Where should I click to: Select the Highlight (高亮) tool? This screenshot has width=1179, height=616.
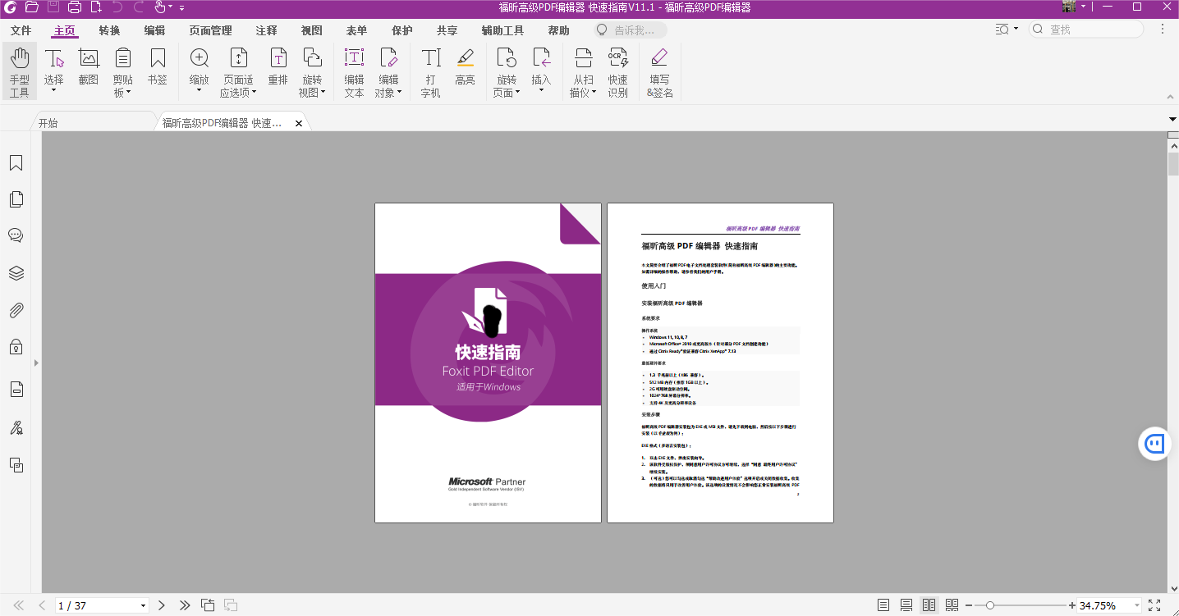pyautogui.click(x=466, y=66)
